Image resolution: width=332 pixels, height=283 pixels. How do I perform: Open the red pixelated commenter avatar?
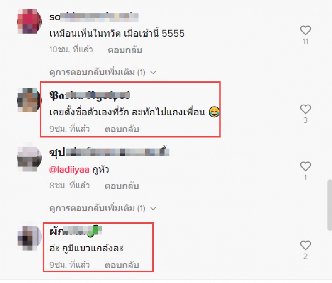click(29, 21)
